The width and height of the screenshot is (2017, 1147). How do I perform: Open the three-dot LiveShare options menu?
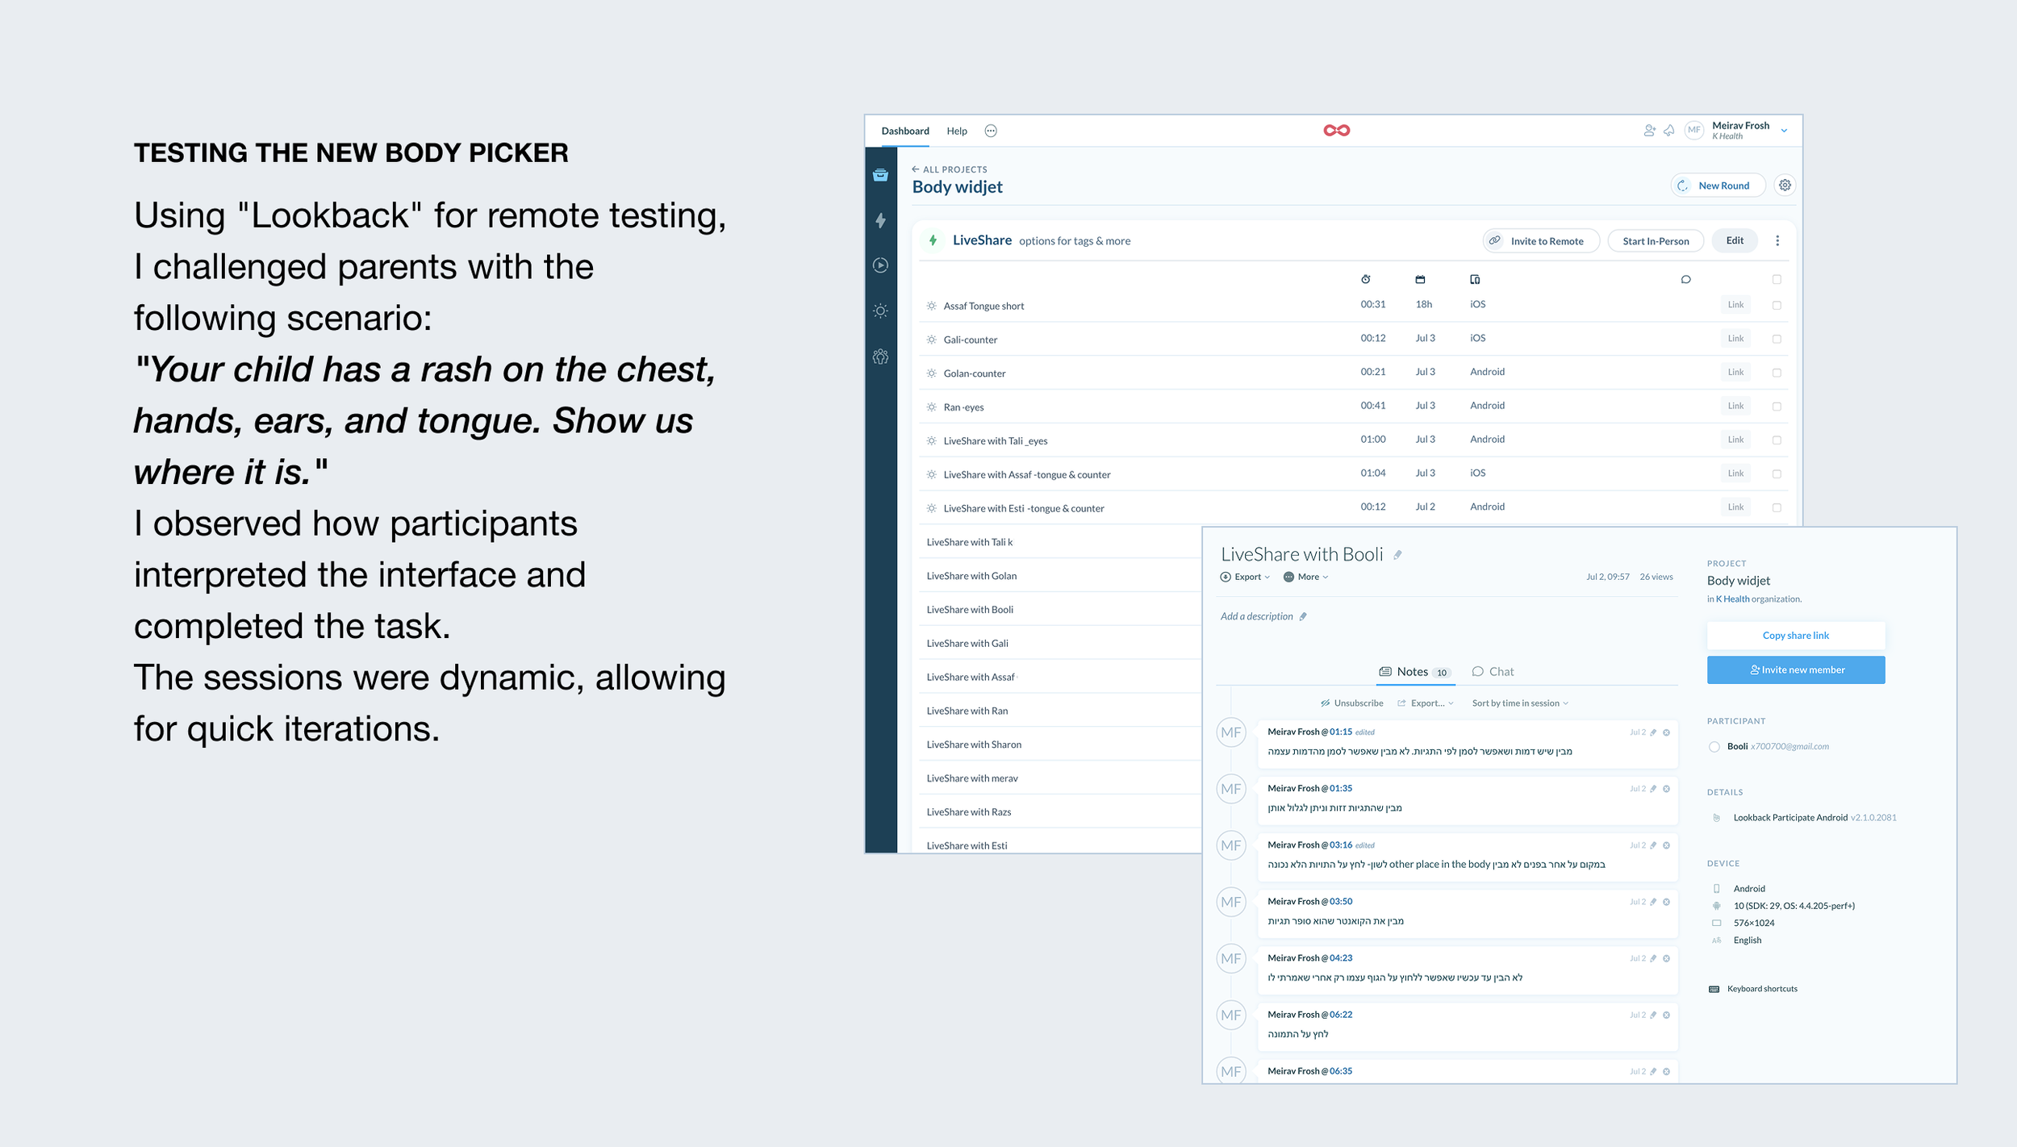click(x=1777, y=240)
